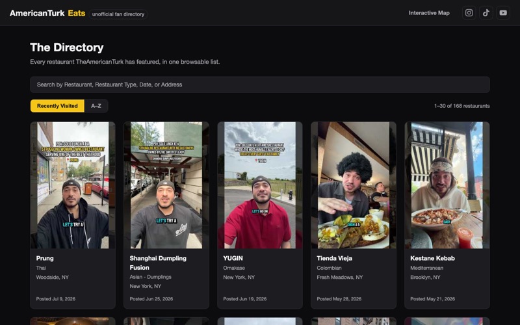Viewport: 520px width, 325px height.
Task: Click the Shanghai Dumpling Fusion title
Action: point(158,263)
